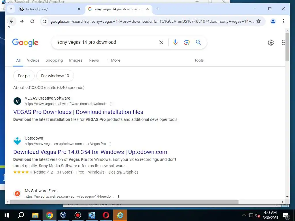Search by image with the camera icon
This screenshot has width=295, height=221.
187,42
